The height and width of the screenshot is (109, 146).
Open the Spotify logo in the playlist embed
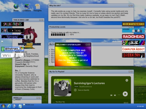(x=127, y=80)
